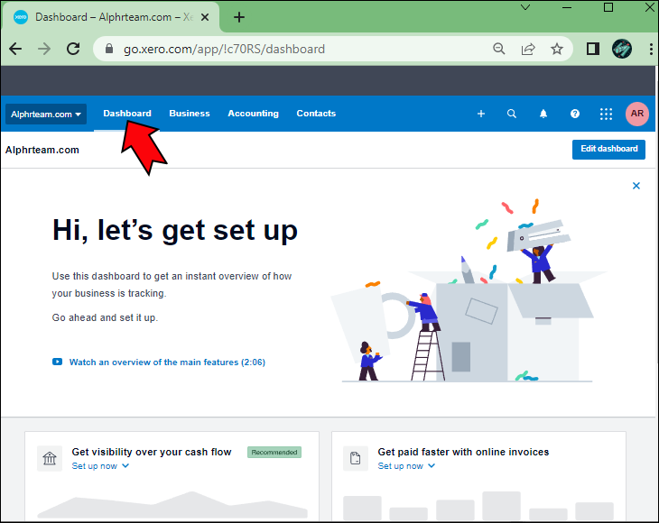Go back with the browser back arrow
Screen dimensions: 659x523
pyautogui.click(x=15, y=49)
